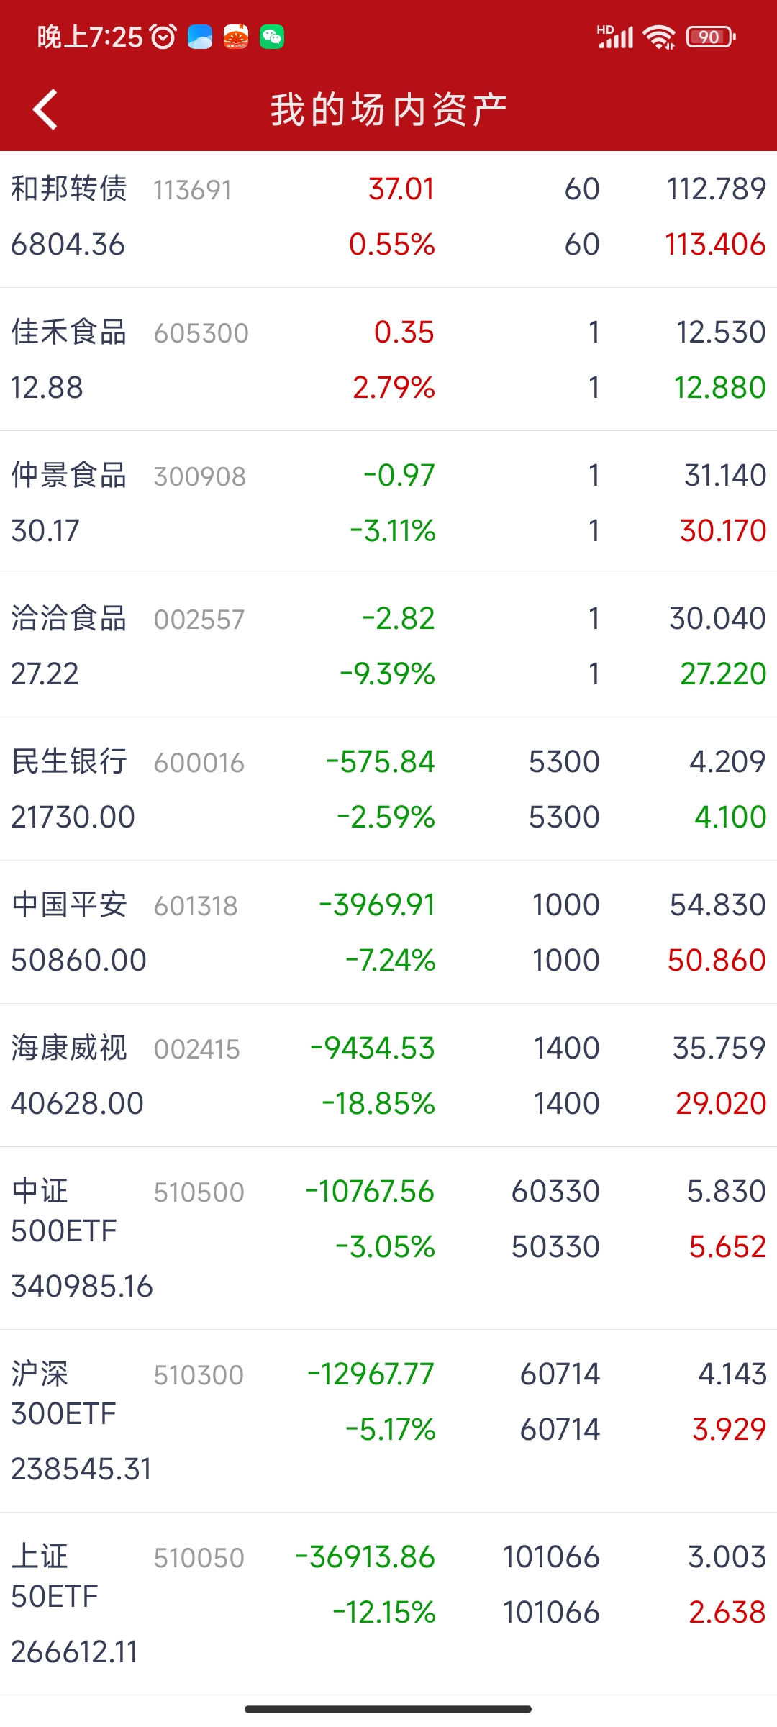Screen dimensions: 777x1727
Task: Select the 仲景食品 holding
Action: 388,503
